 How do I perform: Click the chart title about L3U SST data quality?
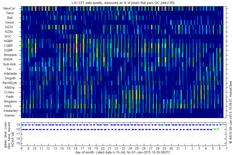(x=123, y=3)
